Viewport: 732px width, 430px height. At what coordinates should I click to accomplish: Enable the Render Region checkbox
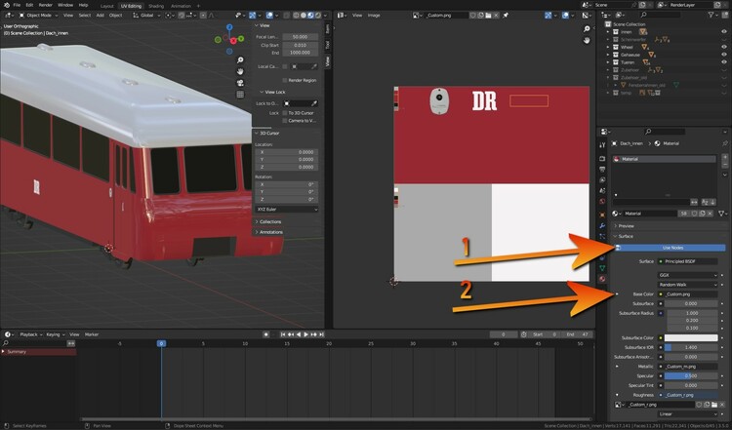pos(285,80)
